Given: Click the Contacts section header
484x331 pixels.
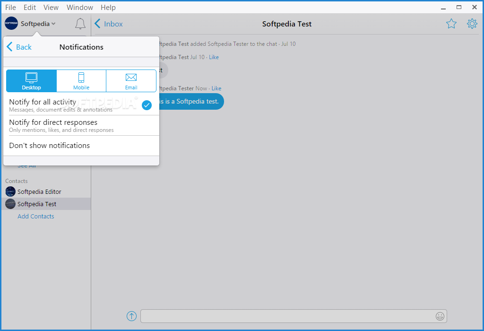Looking at the screenshot, I should tap(17, 181).
